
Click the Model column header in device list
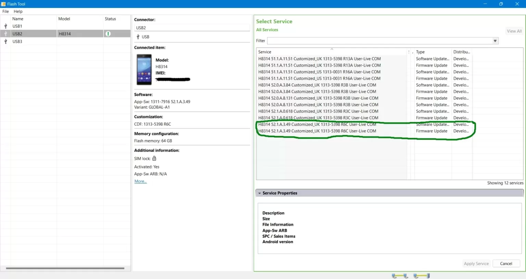[80, 19]
